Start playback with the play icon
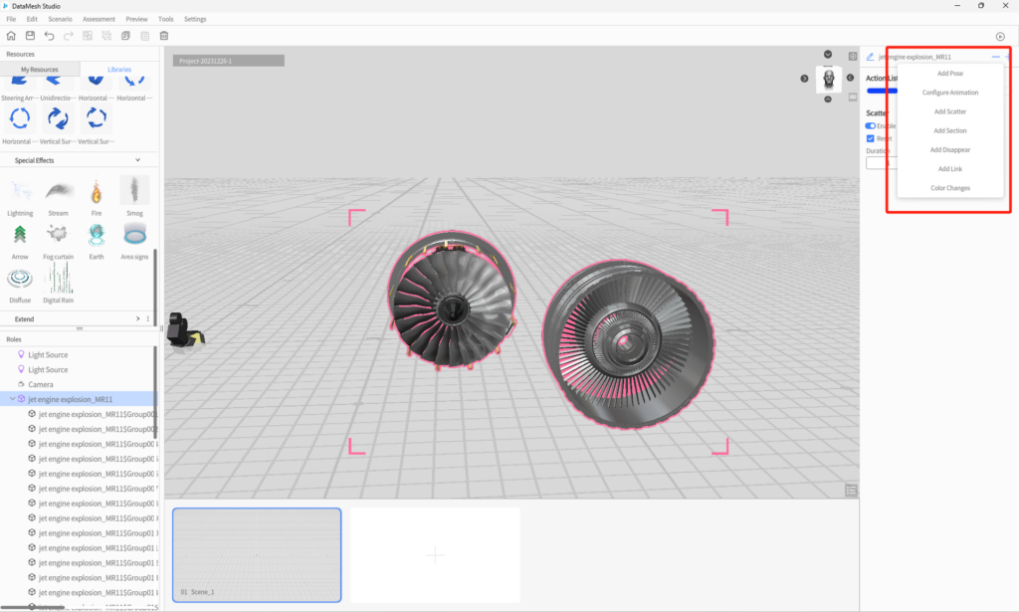Screen dimensions: 1019x612 point(1000,37)
